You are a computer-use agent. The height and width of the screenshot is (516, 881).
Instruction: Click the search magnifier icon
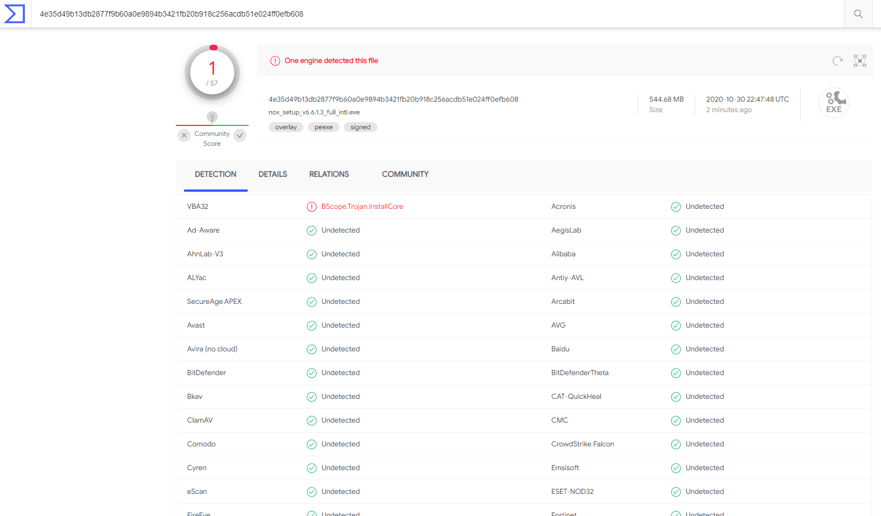858,14
